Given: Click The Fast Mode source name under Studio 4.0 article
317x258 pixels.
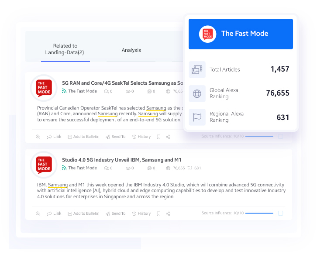Looking at the screenshot, I should (x=83, y=168).
